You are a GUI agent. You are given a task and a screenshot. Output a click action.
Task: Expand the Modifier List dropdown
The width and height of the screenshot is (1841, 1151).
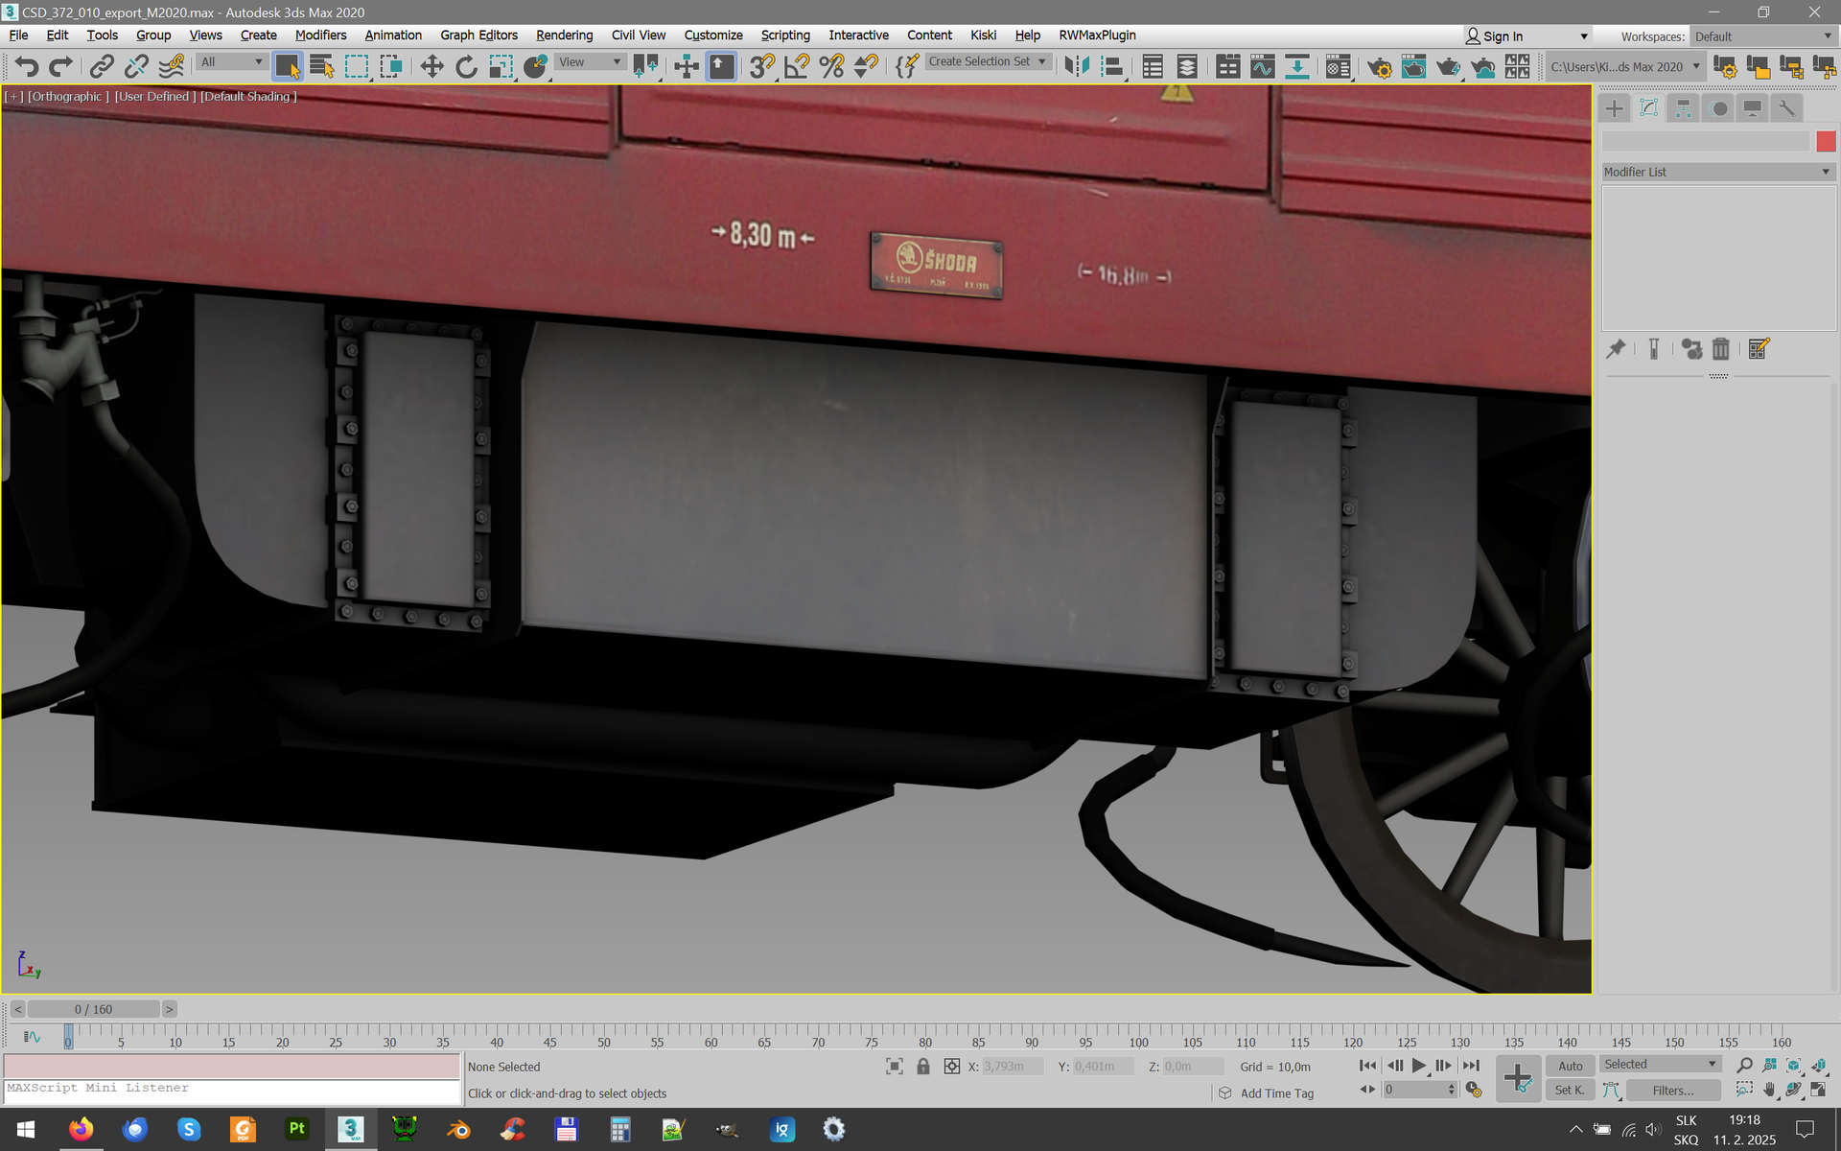[x=1718, y=172]
